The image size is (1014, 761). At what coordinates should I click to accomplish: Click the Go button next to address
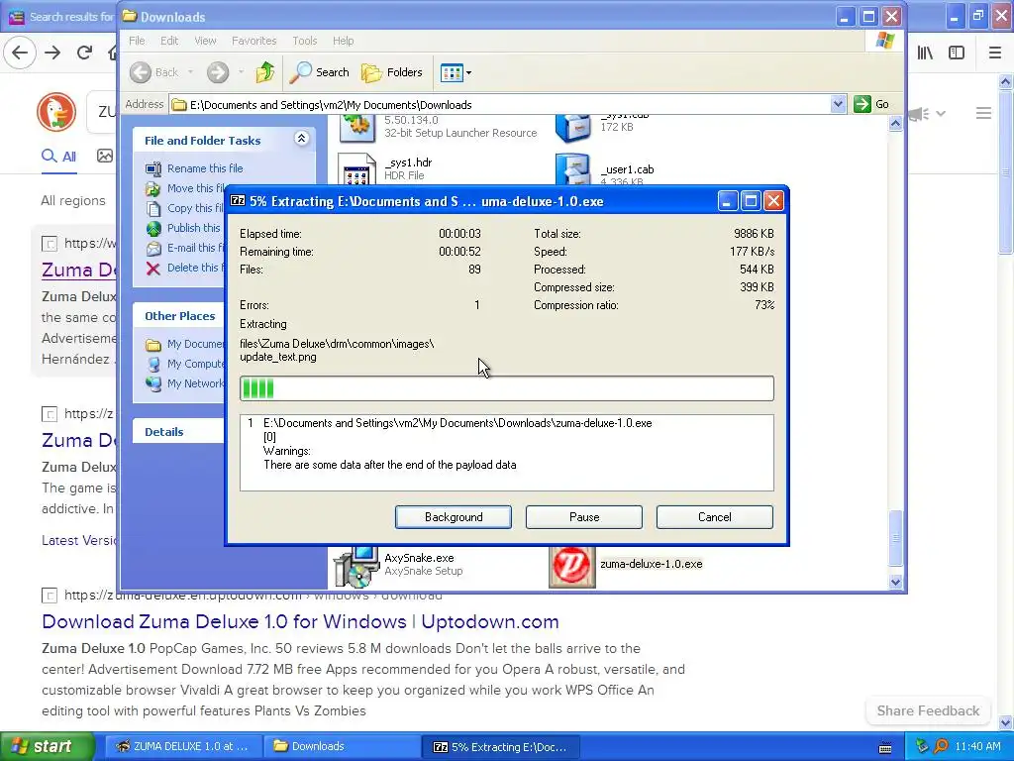[x=871, y=104]
